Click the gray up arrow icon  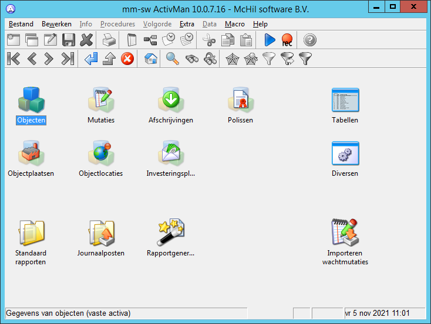tap(109, 59)
